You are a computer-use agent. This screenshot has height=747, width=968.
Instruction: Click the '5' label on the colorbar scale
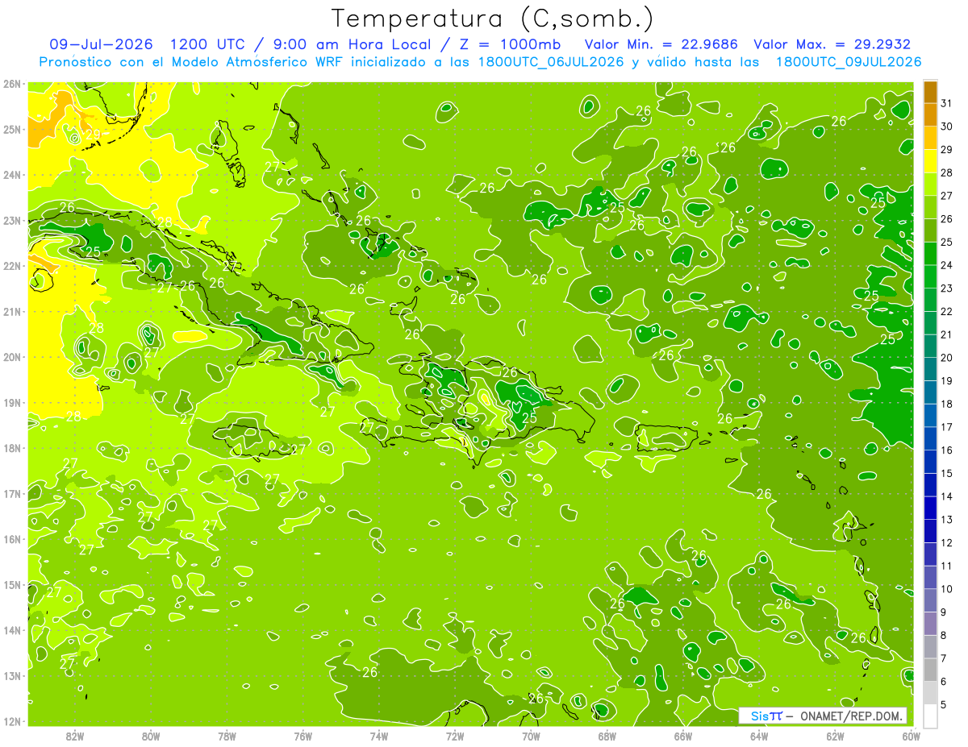[944, 705]
